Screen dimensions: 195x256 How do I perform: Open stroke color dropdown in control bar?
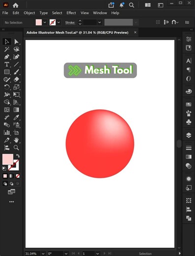[x=58, y=22]
